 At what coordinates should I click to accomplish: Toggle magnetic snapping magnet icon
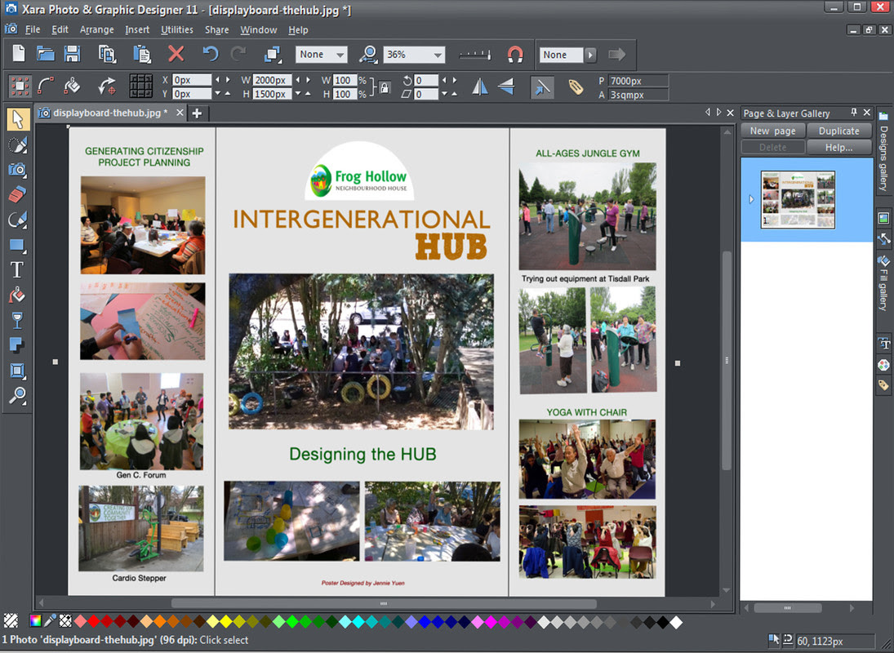tap(515, 55)
